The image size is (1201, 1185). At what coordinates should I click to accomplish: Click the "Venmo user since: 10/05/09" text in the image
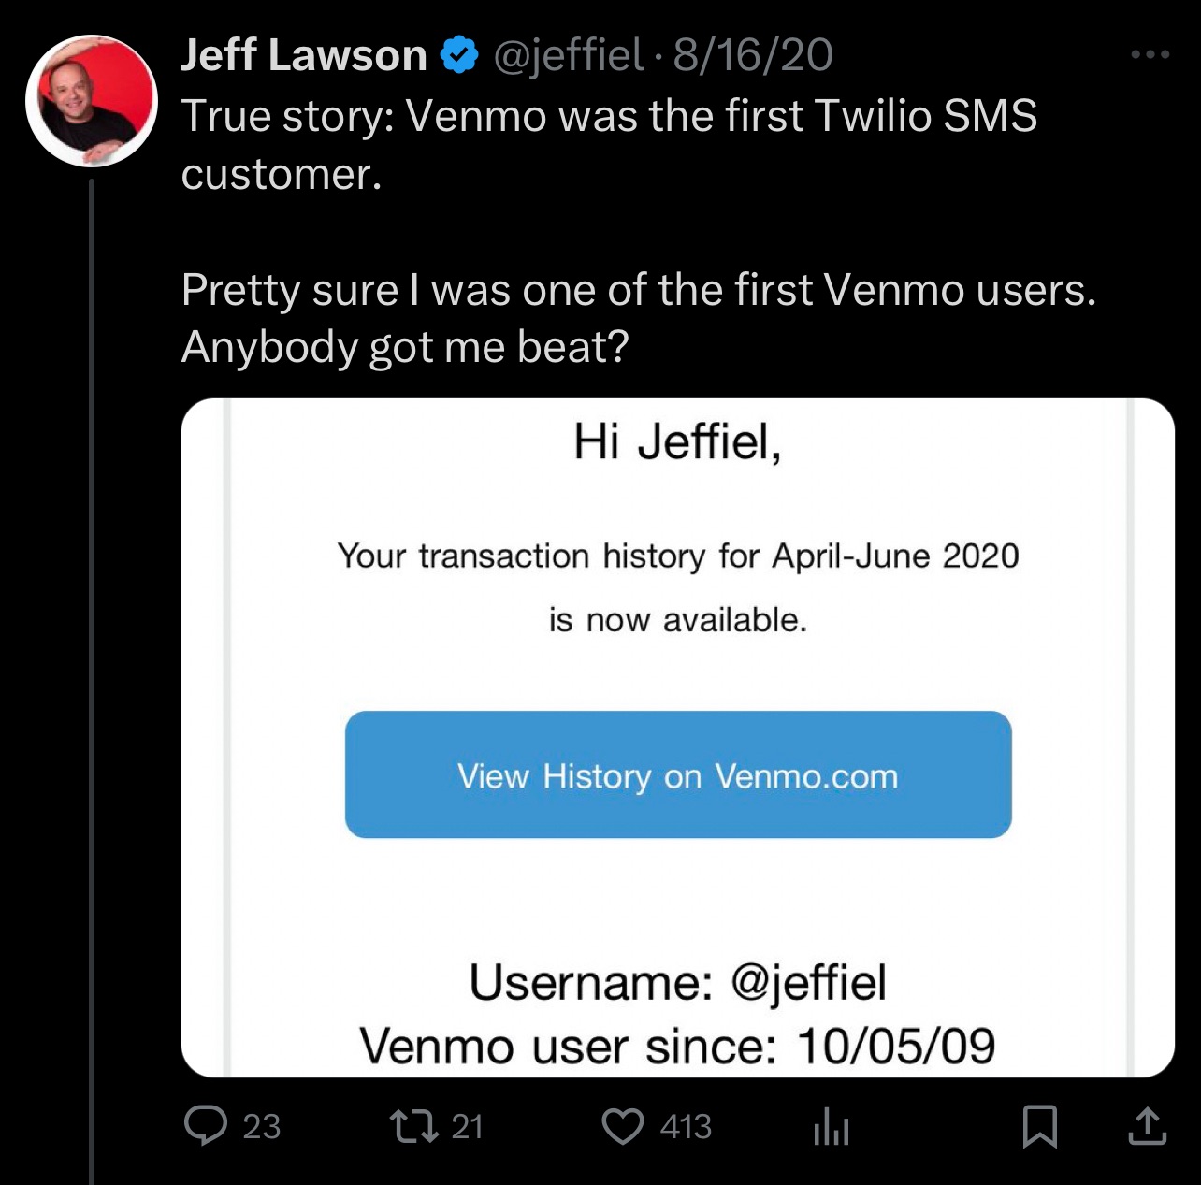[x=677, y=1046]
